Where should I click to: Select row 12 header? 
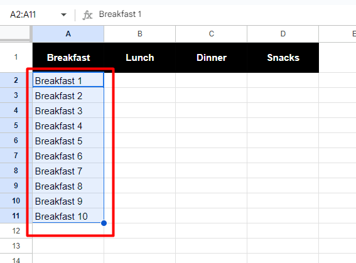(x=16, y=231)
